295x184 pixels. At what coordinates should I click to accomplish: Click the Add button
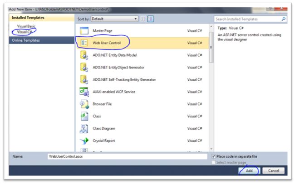click(x=249, y=171)
